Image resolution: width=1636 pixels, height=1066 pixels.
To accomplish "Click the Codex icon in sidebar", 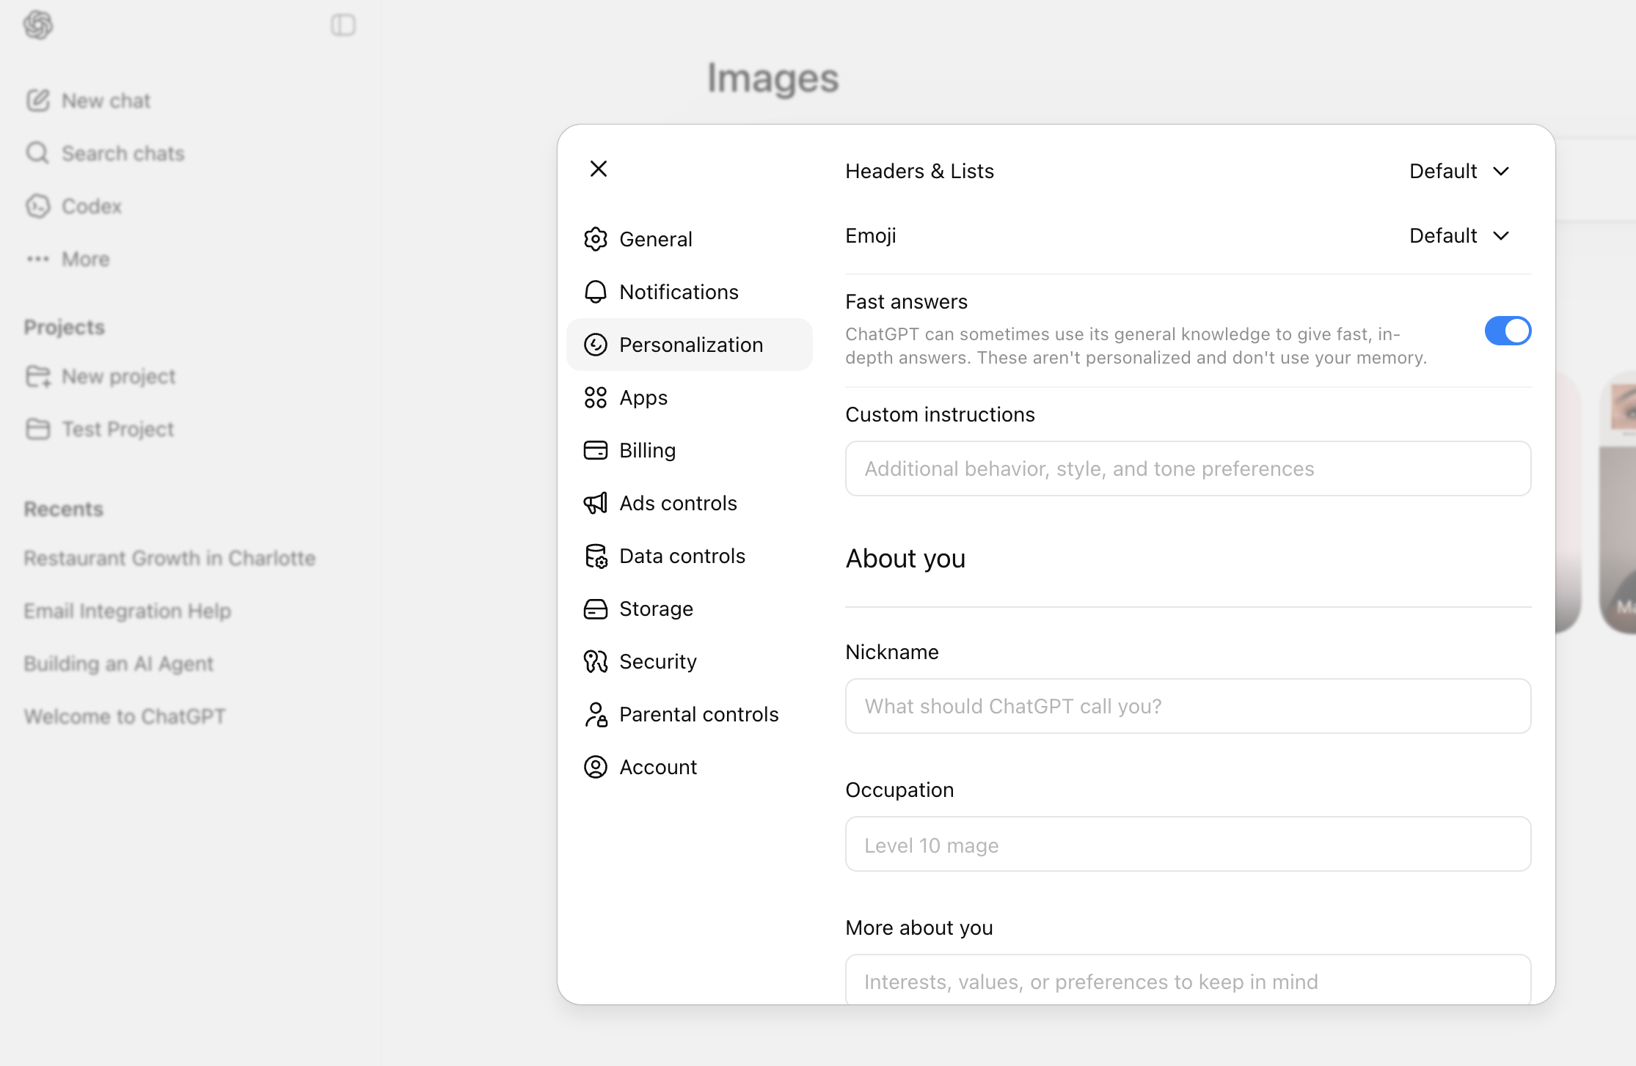I will (38, 206).
